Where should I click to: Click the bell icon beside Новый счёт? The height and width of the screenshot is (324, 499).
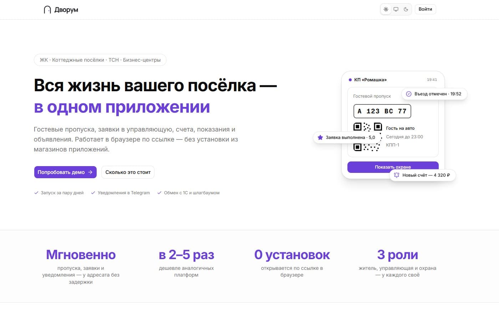[397, 175]
